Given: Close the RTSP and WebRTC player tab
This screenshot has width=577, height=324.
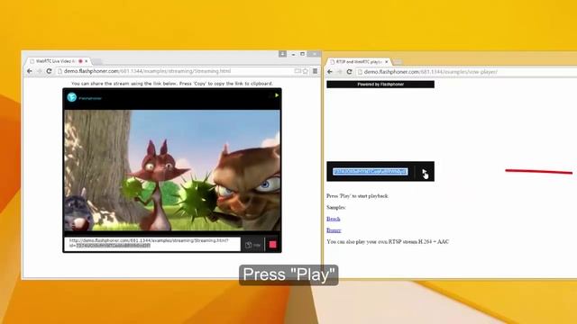Looking at the screenshot, I should click(x=387, y=62).
